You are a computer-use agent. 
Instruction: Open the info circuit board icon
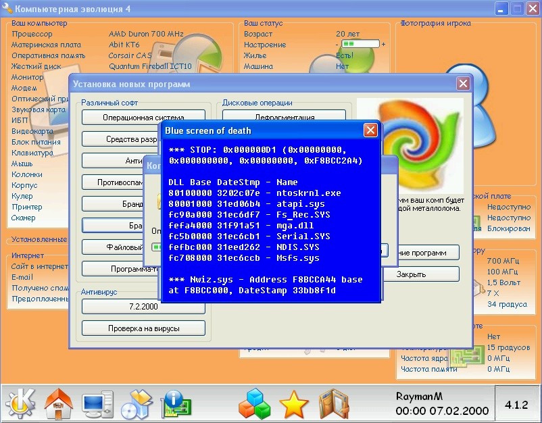pos(176,403)
